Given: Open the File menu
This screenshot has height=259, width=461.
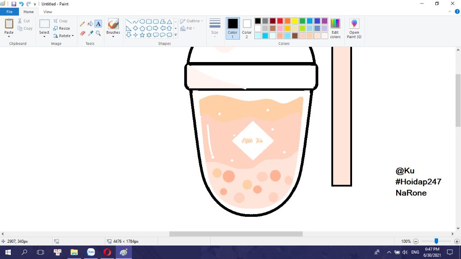Looking at the screenshot, I should [x=9, y=12].
